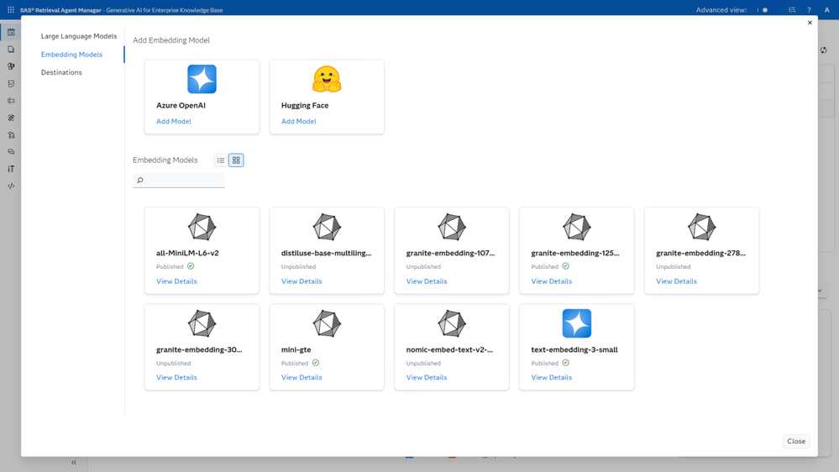Select Embedding Models tab
This screenshot has height=472, width=839.
71,55
